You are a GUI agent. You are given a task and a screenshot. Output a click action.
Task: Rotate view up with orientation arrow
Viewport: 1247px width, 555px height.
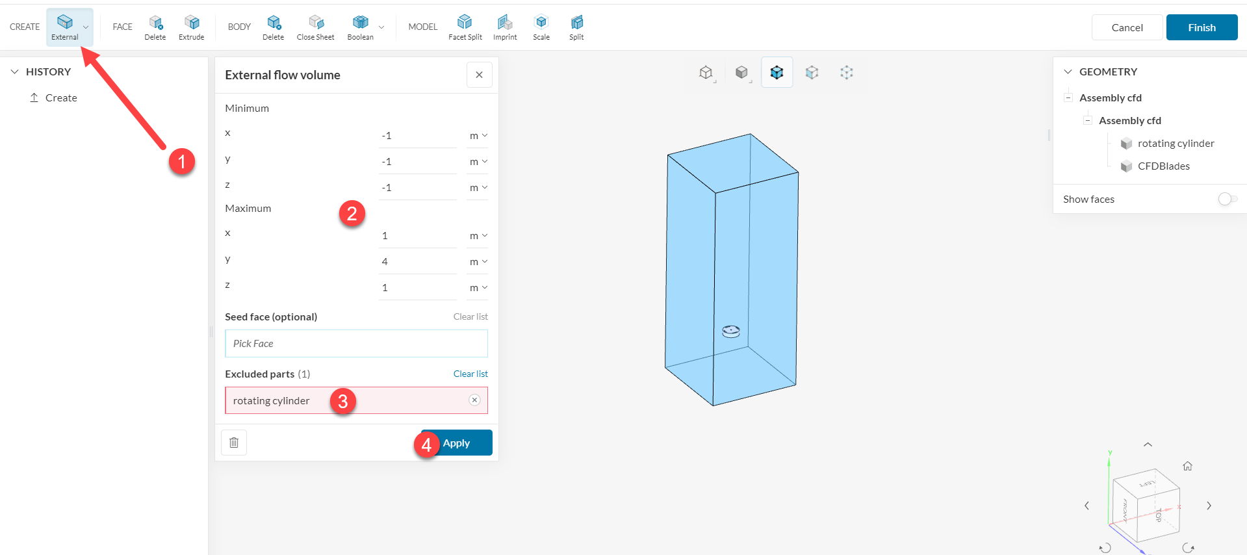(1148, 445)
